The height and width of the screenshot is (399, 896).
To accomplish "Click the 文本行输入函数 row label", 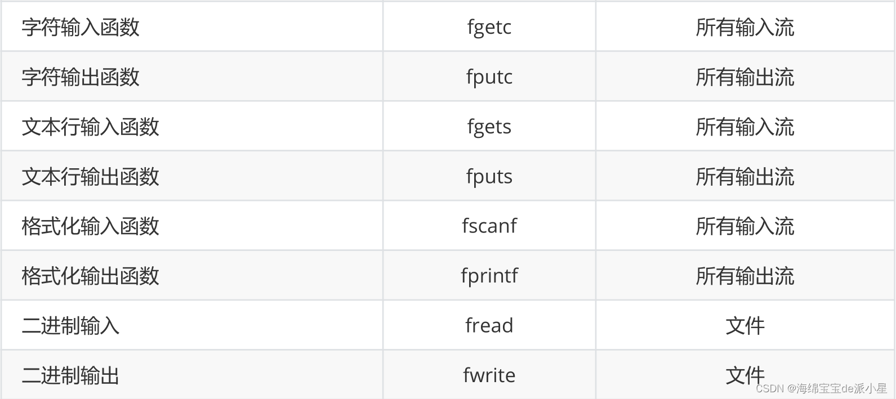I will click(x=90, y=127).
